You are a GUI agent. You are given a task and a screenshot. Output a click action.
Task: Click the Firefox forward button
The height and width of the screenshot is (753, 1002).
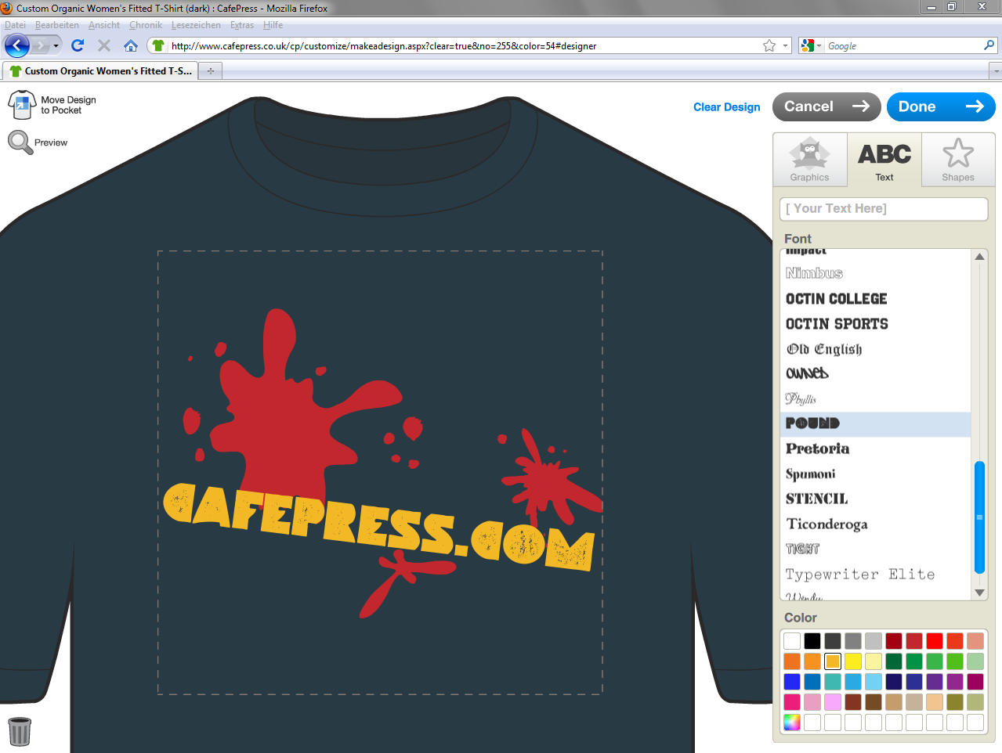(x=40, y=45)
